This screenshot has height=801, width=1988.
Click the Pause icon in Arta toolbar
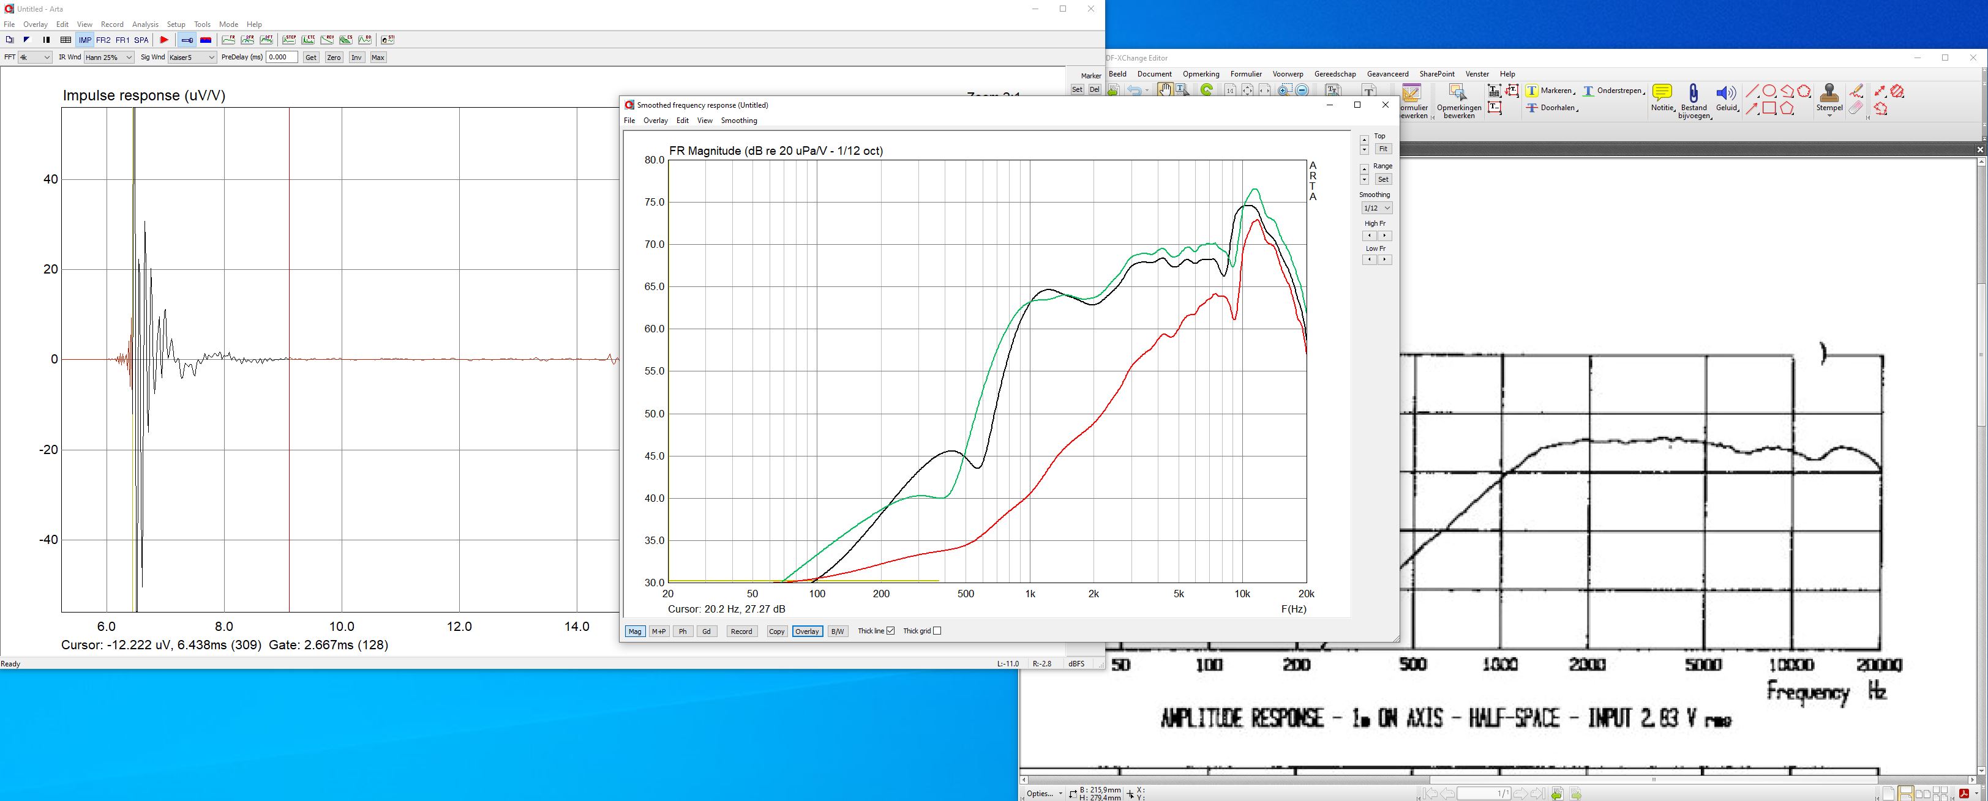tap(47, 40)
